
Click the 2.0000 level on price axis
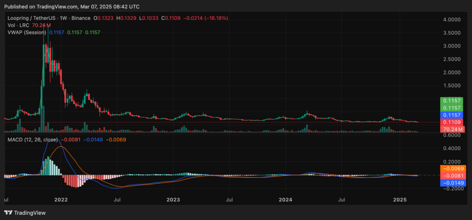tap(452, 73)
